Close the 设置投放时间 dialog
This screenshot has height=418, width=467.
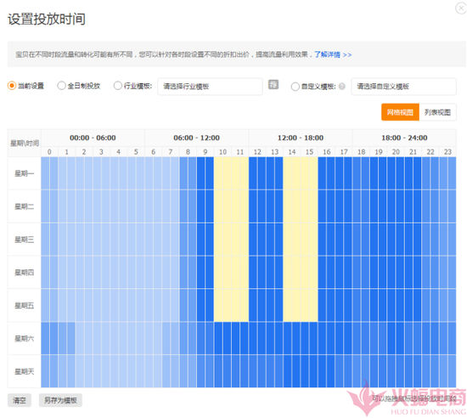click(x=462, y=8)
